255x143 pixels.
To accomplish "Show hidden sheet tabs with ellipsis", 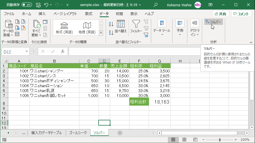I will (24, 133).
